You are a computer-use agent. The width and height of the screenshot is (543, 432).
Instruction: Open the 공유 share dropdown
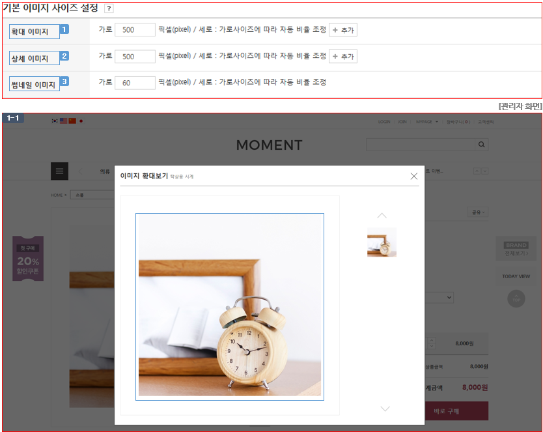[479, 212]
